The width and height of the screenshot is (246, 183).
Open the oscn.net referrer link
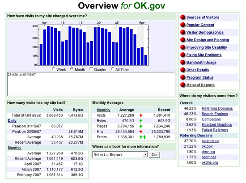pyautogui.click(x=209, y=157)
